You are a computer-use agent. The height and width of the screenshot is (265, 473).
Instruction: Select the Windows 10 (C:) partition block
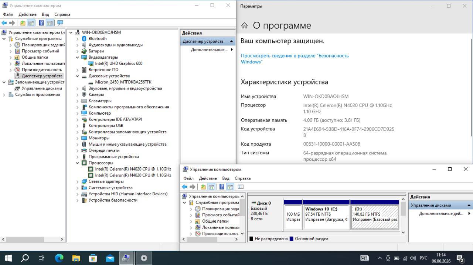tap(326, 217)
